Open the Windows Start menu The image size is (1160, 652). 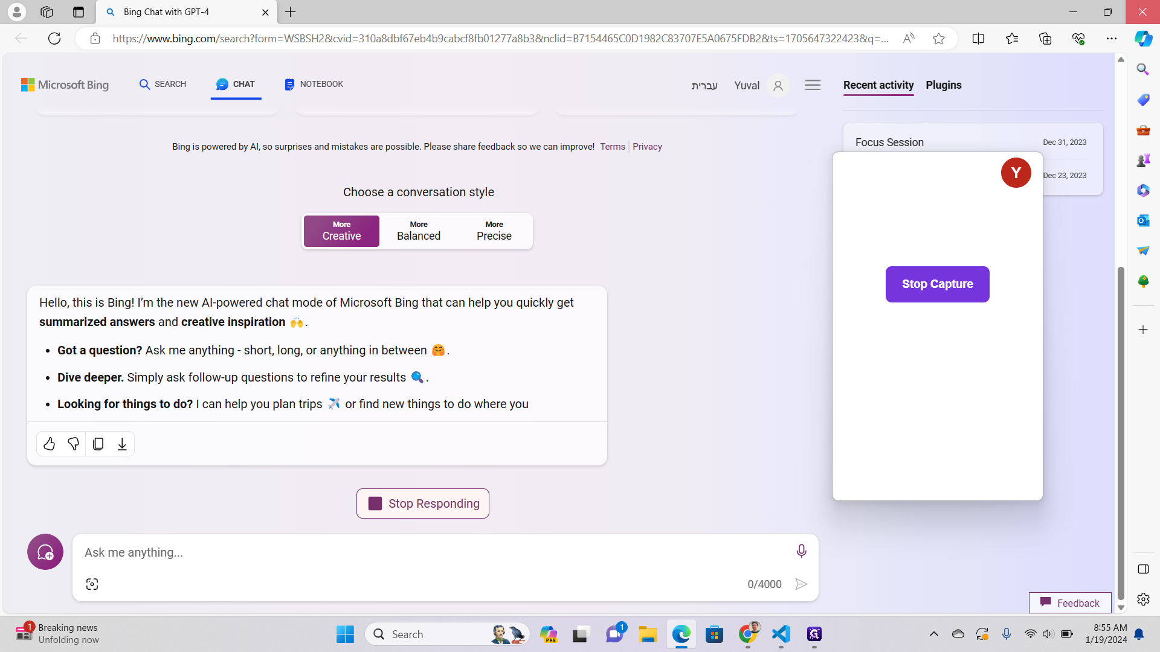(x=345, y=634)
